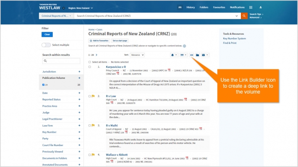Click the save to folder icon
Viewport: 298px width, 167px height.
(197, 55)
